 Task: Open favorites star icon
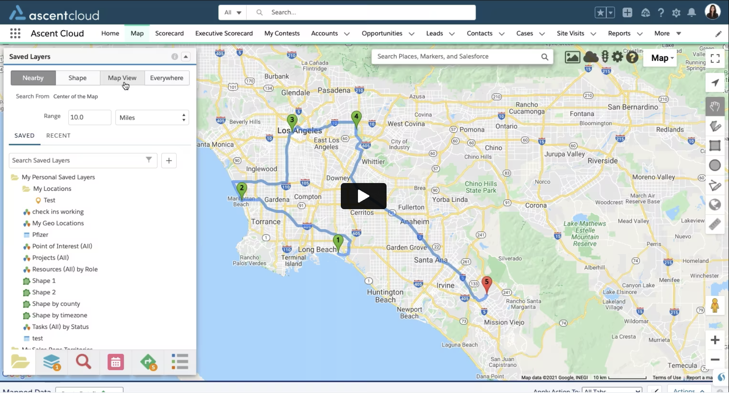click(x=600, y=13)
